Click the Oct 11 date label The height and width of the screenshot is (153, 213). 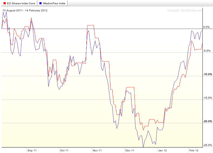pyautogui.click(x=64, y=150)
